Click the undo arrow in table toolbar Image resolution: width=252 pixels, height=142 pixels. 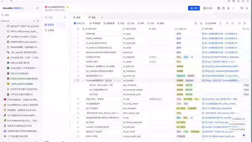(x=227, y=23)
